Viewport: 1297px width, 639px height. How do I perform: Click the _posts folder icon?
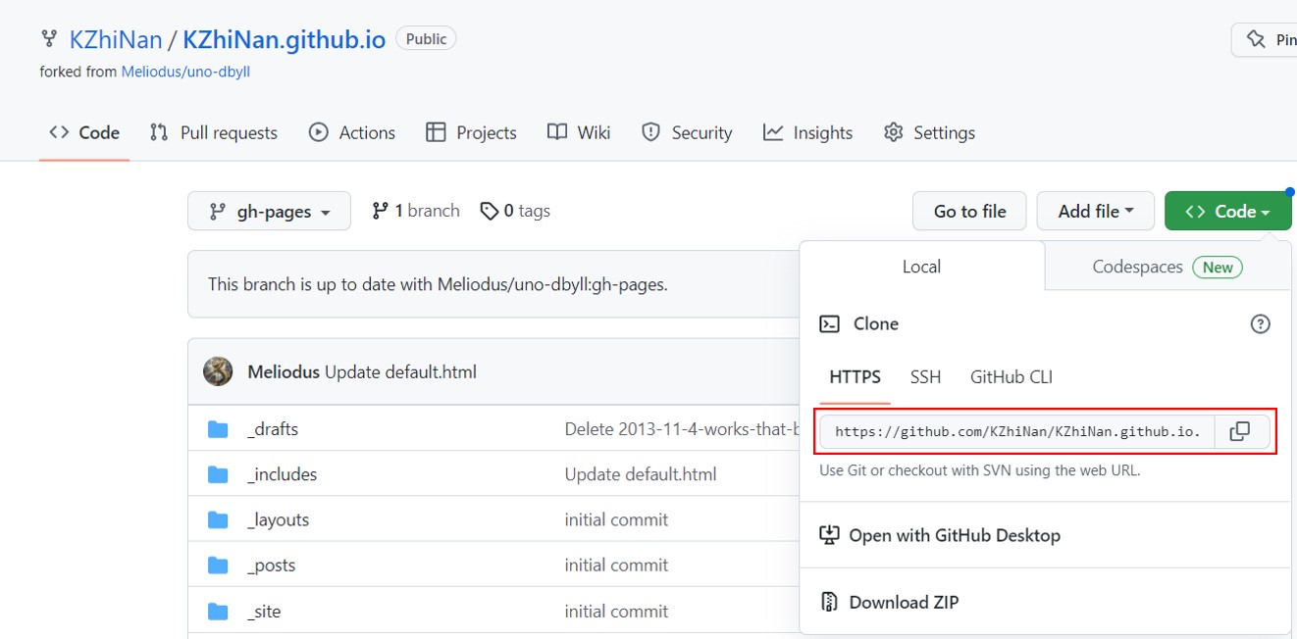pyautogui.click(x=218, y=565)
